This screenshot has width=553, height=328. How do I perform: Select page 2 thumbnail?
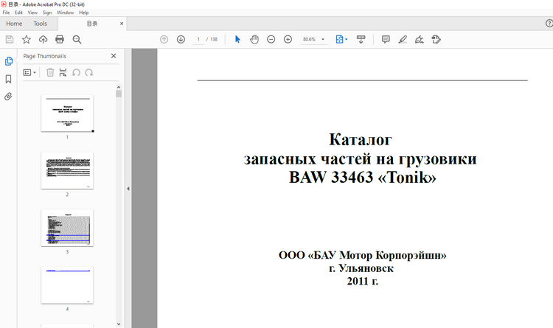(x=67, y=171)
